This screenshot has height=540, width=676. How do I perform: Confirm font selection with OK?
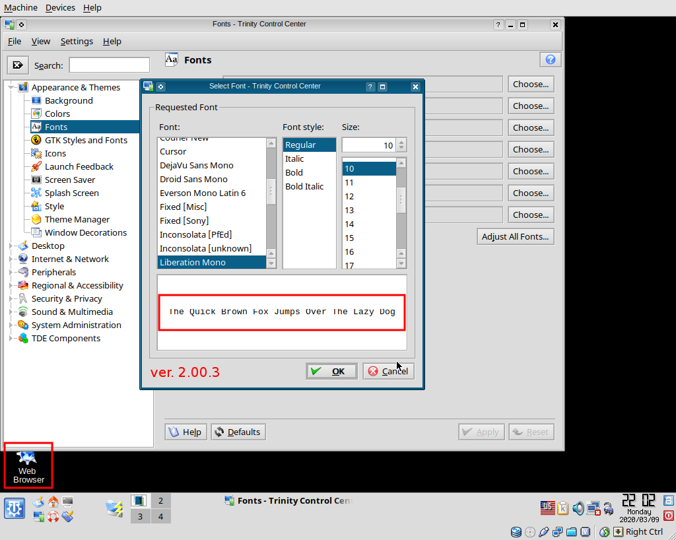click(331, 371)
